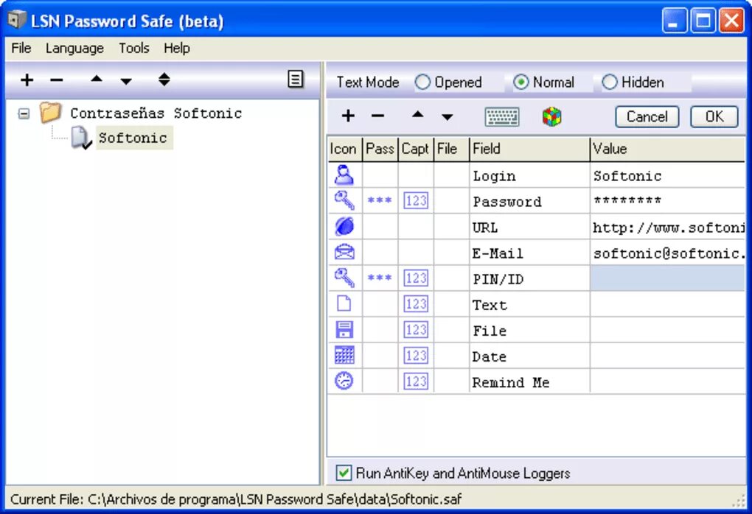The height and width of the screenshot is (514, 752).
Task: Click the Icon column header
Action: [x=345, y=149]
